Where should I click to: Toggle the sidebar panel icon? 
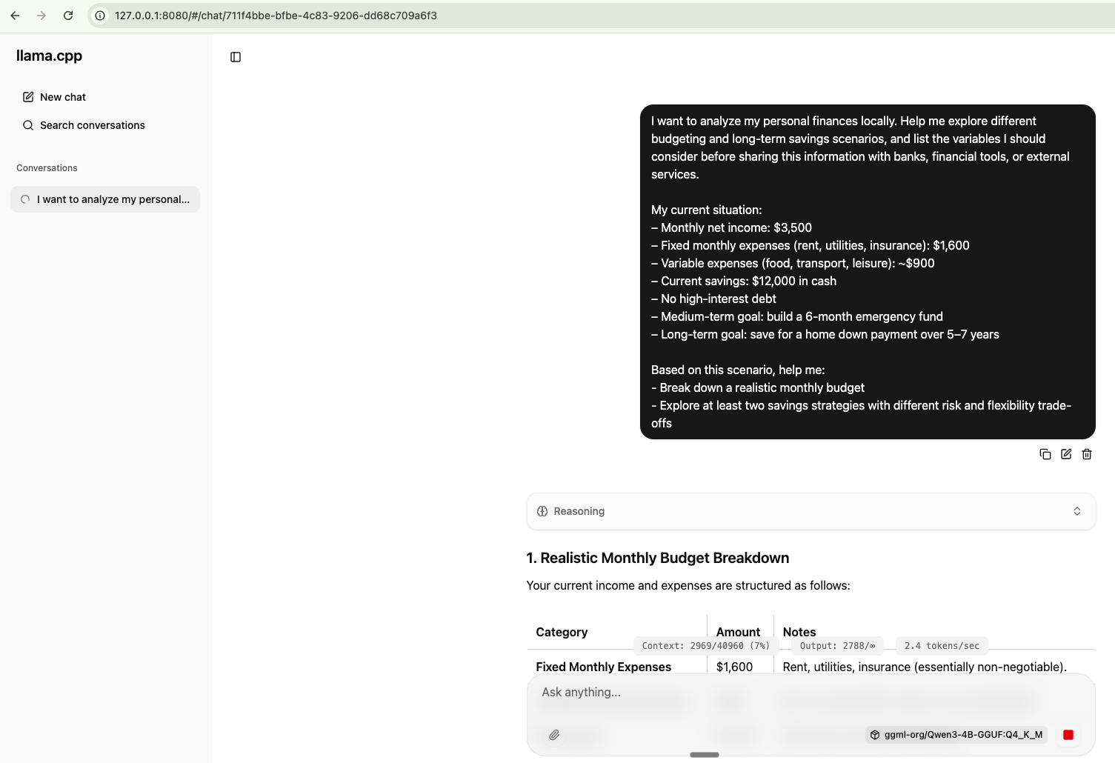click(x=236, y=57)
